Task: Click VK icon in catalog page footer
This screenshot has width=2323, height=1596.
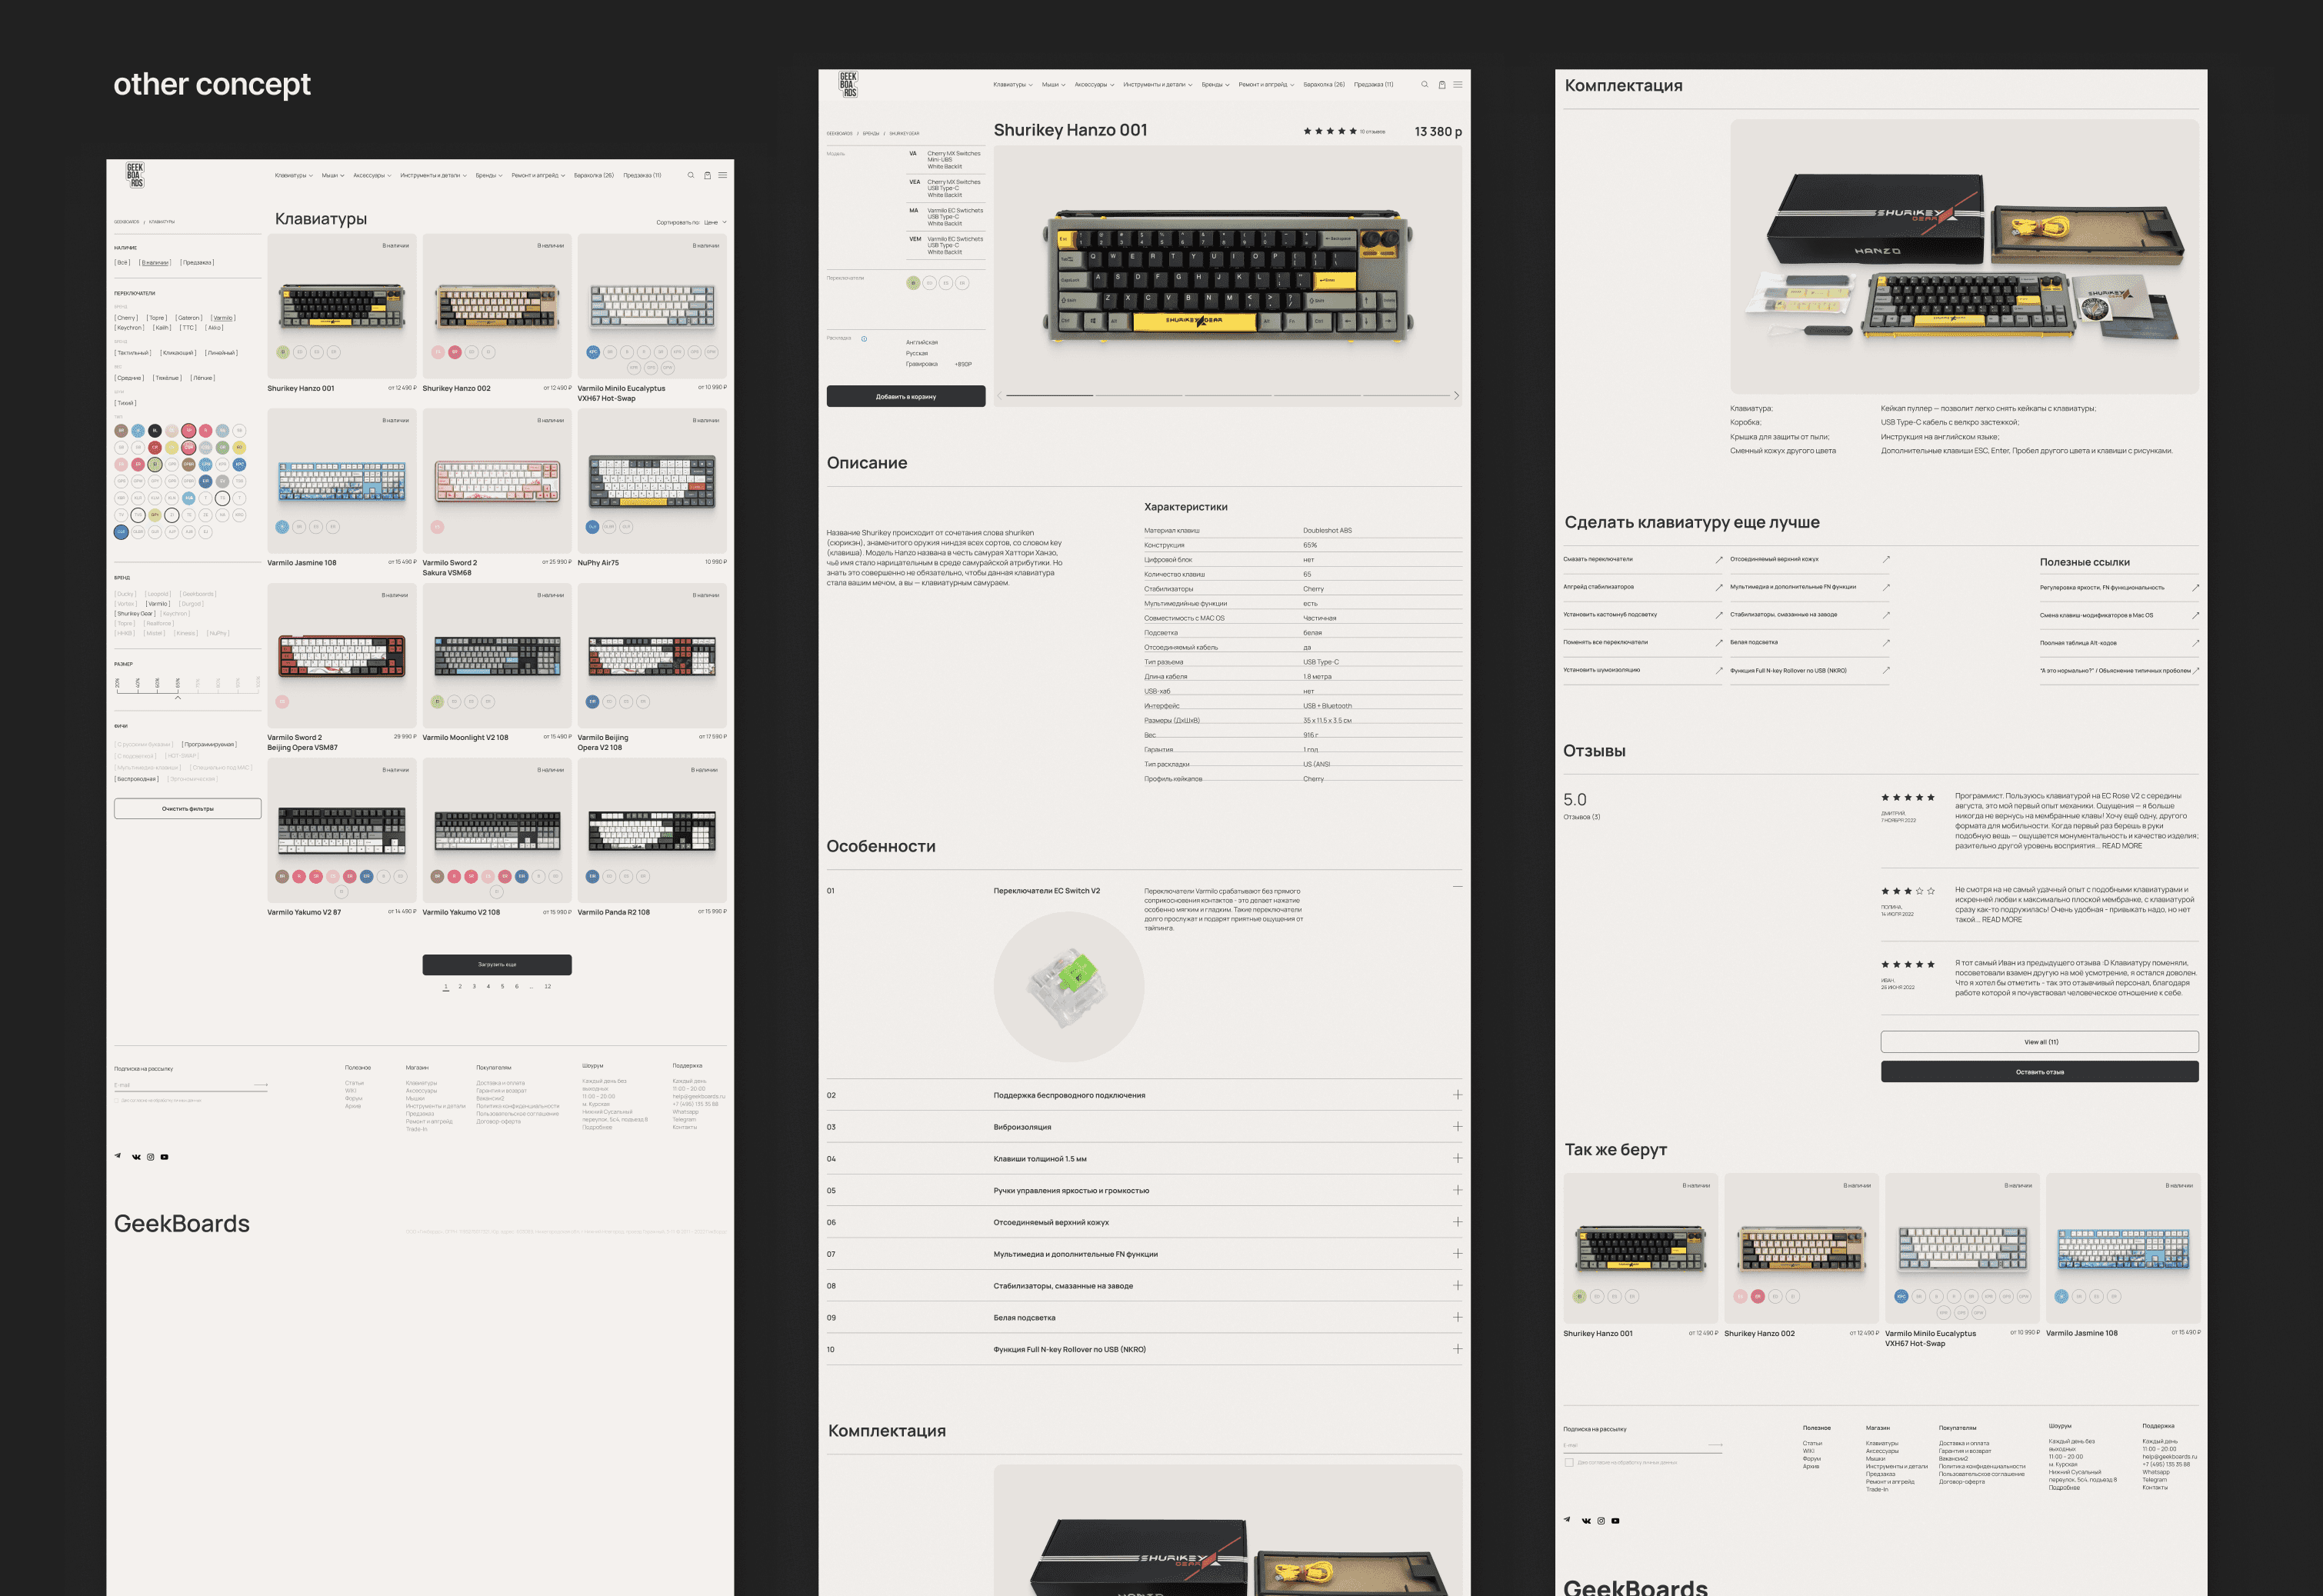Action: click(136, 1157)
